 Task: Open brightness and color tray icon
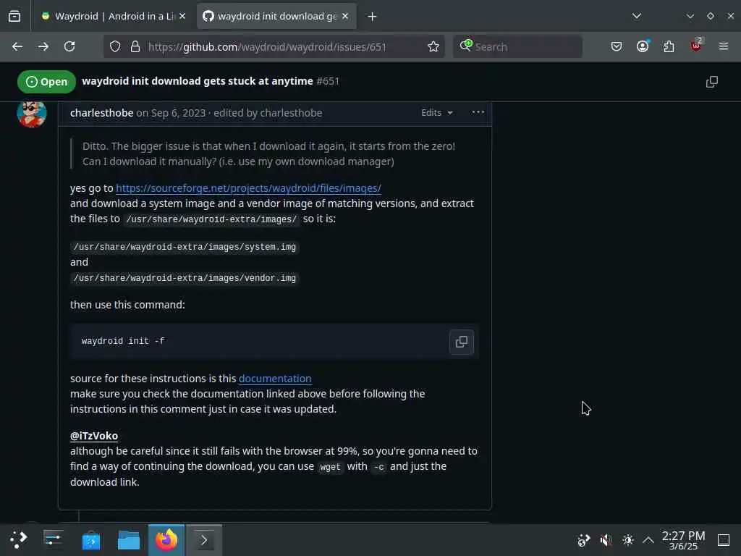pos(627,540)
